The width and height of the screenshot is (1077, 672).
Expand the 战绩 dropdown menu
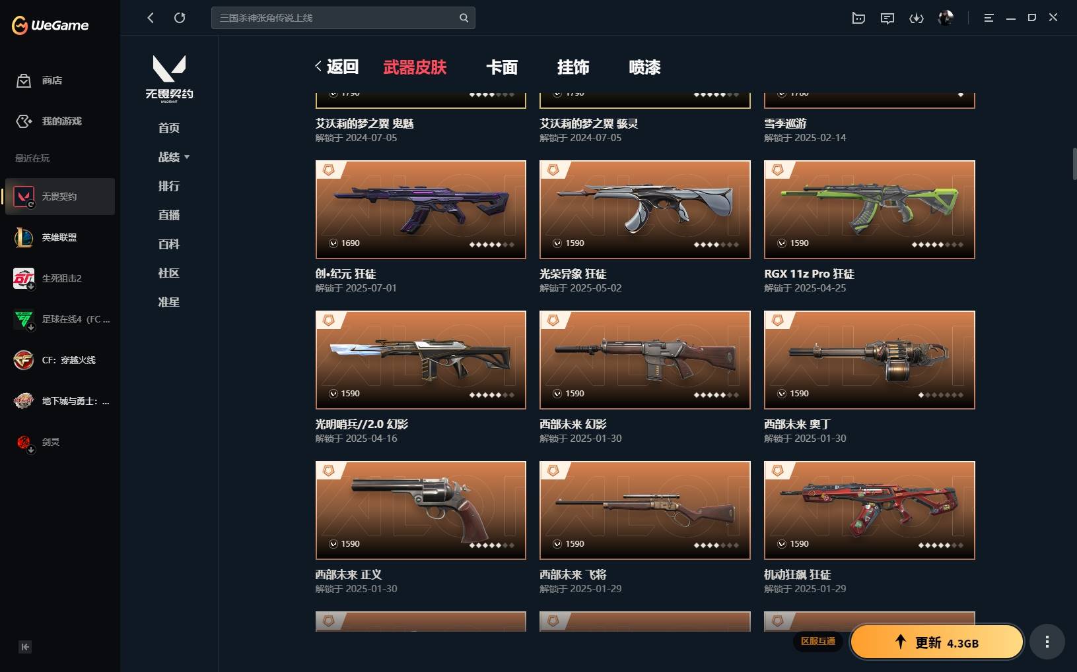point(174,157)
